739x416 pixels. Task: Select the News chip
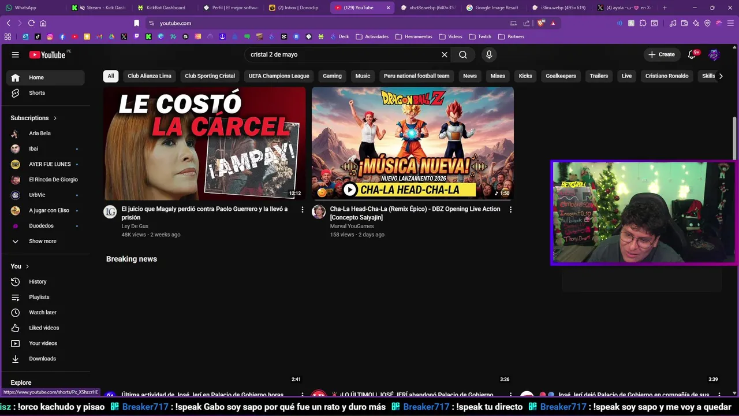click(x=470, y=76)
